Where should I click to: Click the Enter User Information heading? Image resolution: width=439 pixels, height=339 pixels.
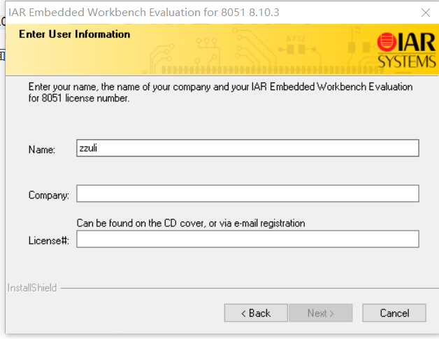click(75, 34)
